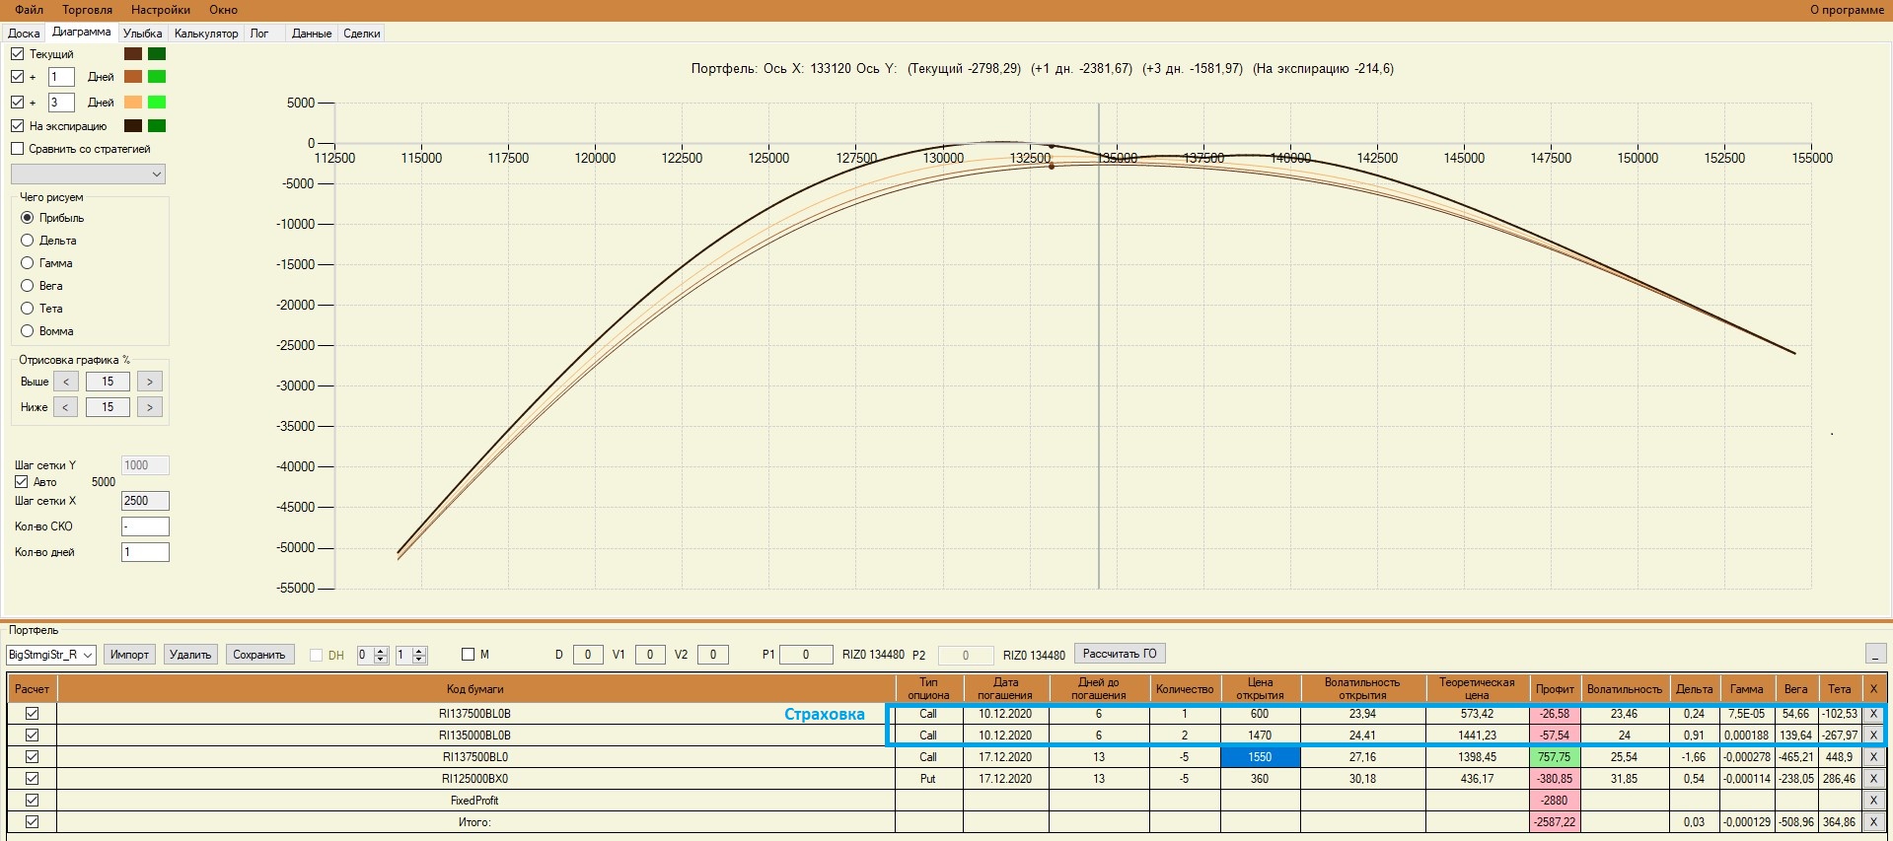Image resolution: width=1893 pixels, height=841 pixels.
Task: Open the strategy comparison dropdown
Action: click(x=88, y=175)
